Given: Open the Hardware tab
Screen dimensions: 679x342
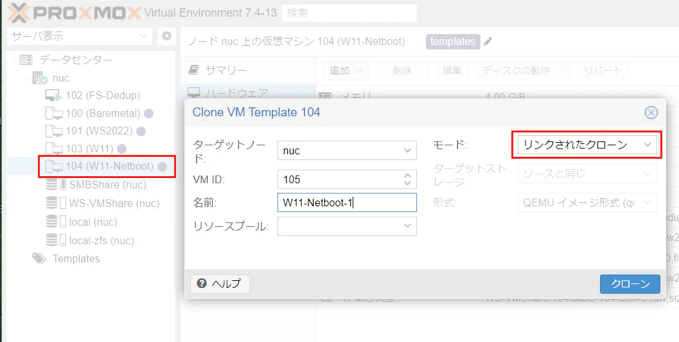Looking at the screenshot, I should pos(248,93).
